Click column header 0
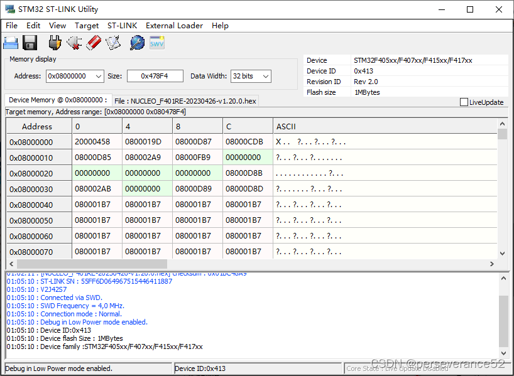 (97, 126)
